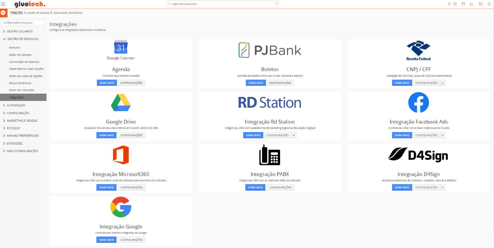Open notifications bell
494x248 pixels.
[x=449, y=4]
